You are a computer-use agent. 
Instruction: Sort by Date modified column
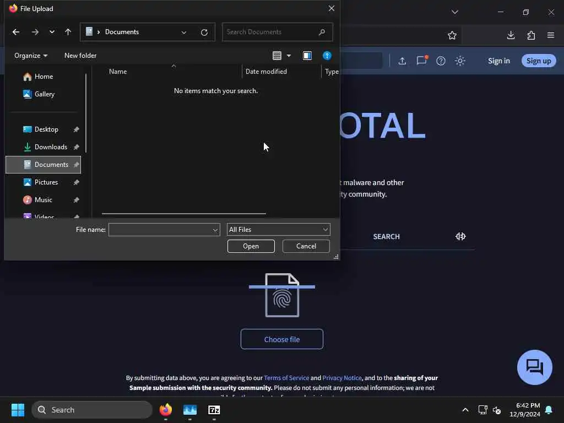click(266, 71)
